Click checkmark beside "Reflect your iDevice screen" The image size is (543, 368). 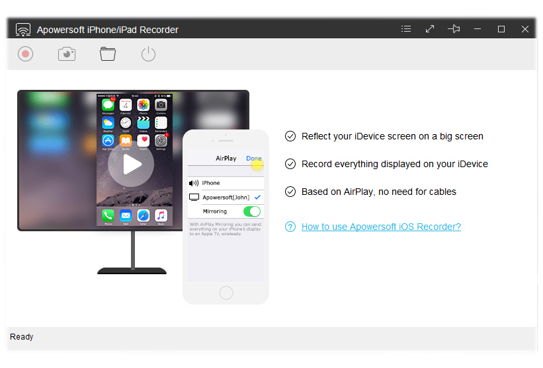tap(290, 136)
